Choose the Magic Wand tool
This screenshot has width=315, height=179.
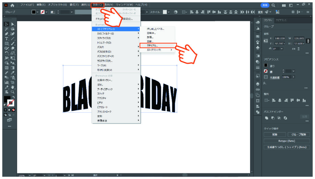tap(6, 29)
